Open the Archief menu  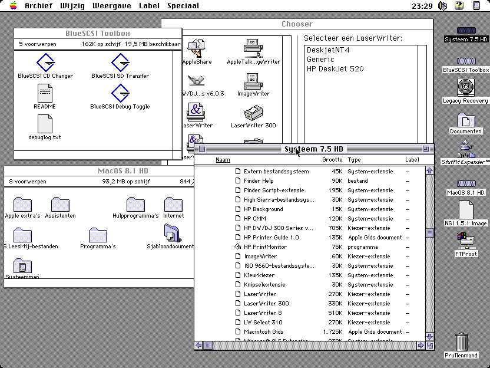[x=38, y=6]
